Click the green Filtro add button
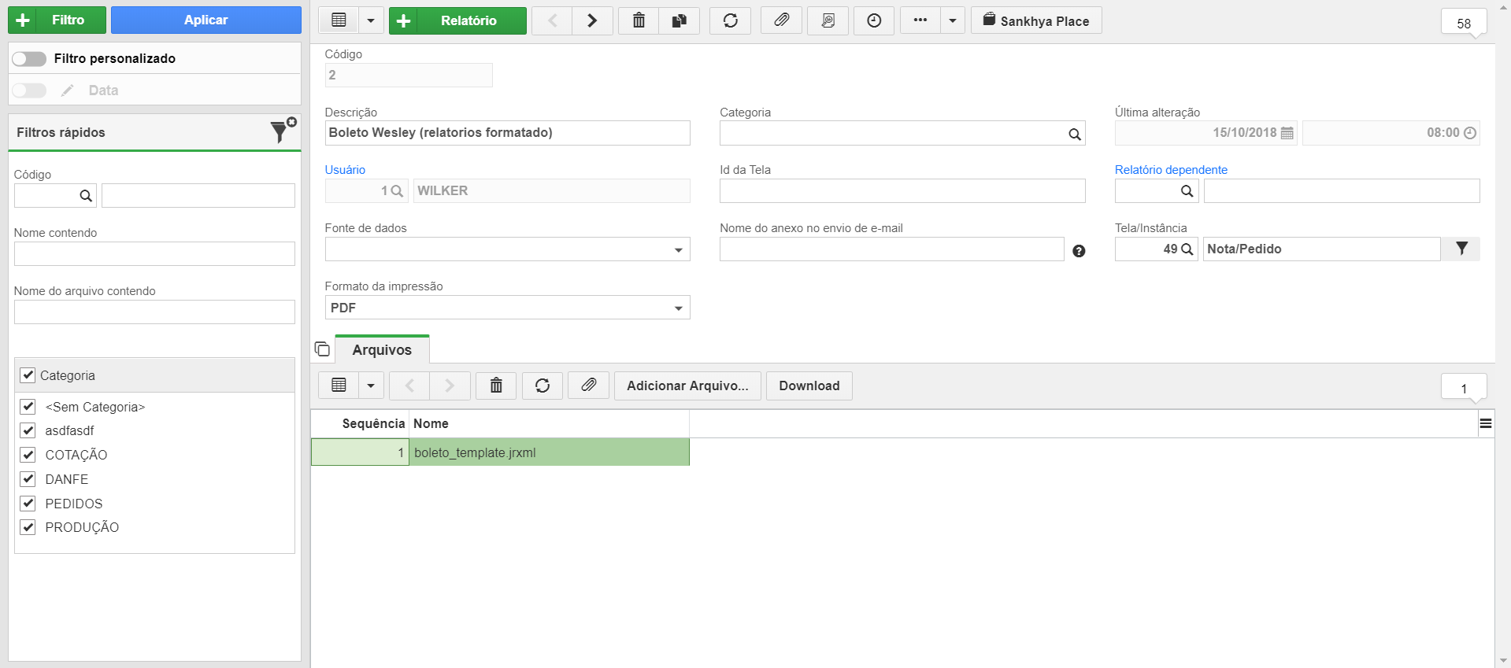Image resolution: width=1511 pixels, height=668 pixels. (x=57, y=20)
